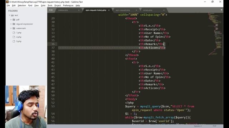Open the View menu
The image size is (229, 128).
click(36, 6)
